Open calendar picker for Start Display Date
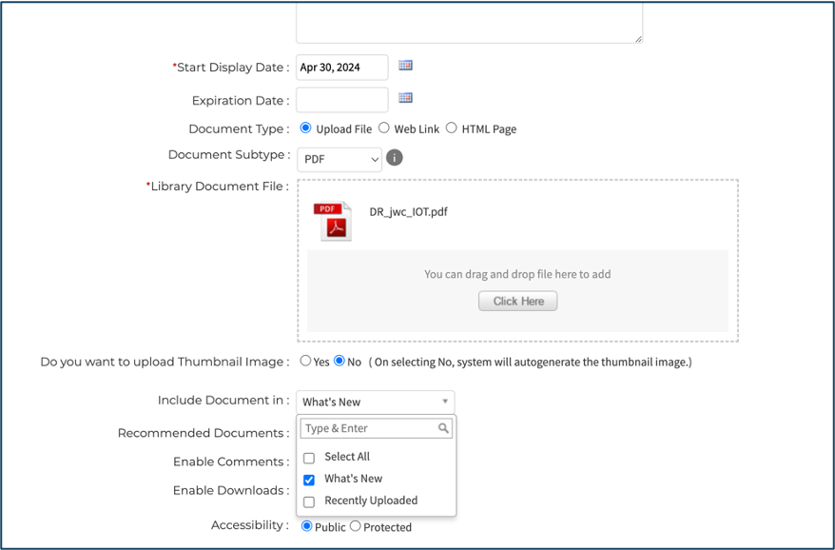The height and width of the screenshot is (550, 835). [405, 65]
